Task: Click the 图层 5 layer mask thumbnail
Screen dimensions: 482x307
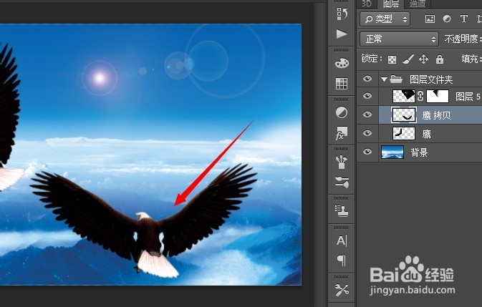Action: click(438, 96)
